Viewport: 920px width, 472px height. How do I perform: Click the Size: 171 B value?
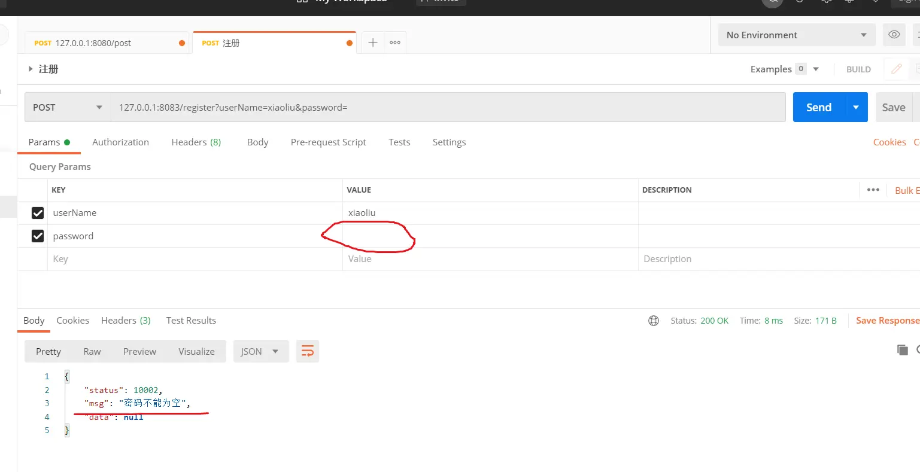point(826,321)
